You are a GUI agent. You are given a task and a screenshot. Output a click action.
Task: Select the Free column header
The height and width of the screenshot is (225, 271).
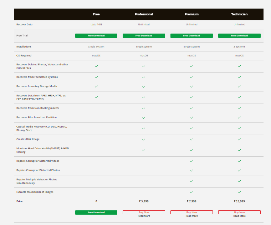pyautogui.click(x=96, y=14)
